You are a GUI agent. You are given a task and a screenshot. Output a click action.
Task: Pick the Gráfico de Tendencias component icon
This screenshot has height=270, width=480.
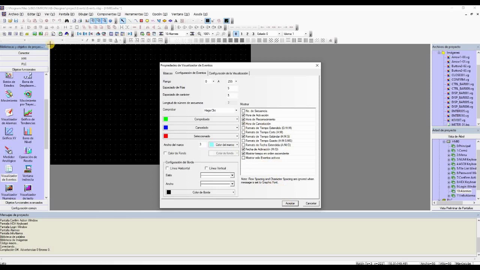pyautogui.click(x=28, y=113)
